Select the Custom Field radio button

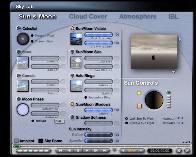tap(32, 41)
